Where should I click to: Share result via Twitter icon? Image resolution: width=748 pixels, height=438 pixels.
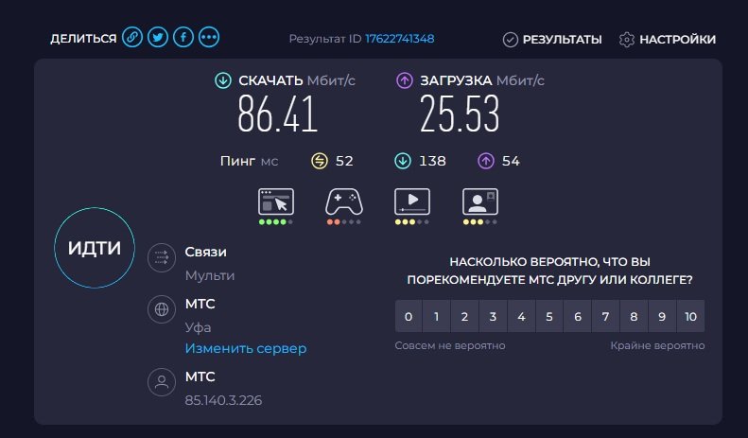tap(157, 37)
